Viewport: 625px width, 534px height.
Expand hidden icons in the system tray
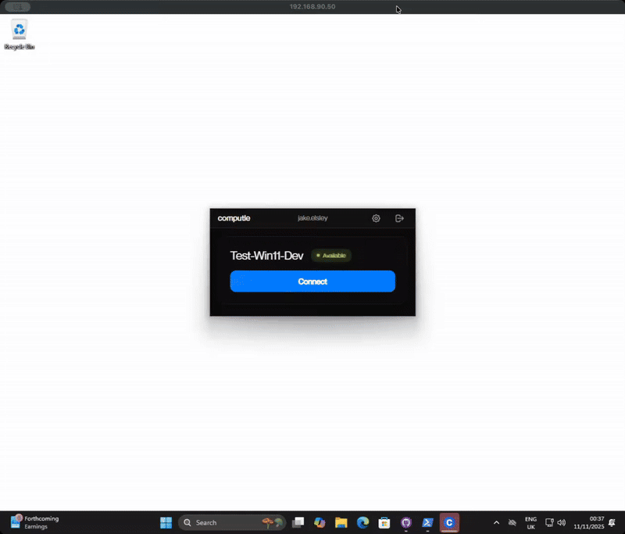point(496,522)
